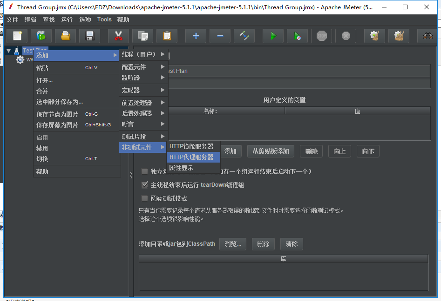The image size is (441, 301).
Task: Enable the 函数测试模式 checkbox
Action: [144, 198]
